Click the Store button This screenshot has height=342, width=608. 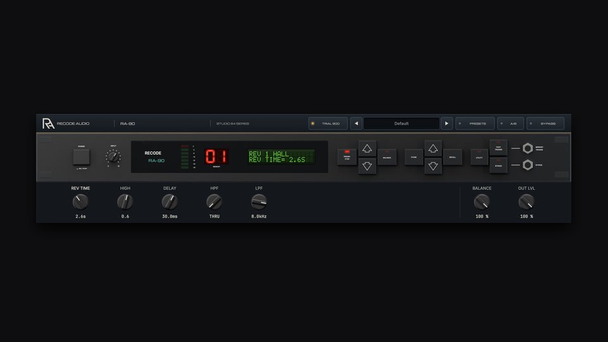[414, 157]
